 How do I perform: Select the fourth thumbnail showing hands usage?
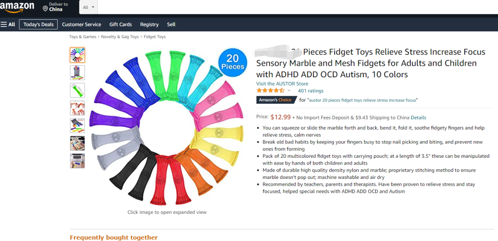(x=77, y=108)
